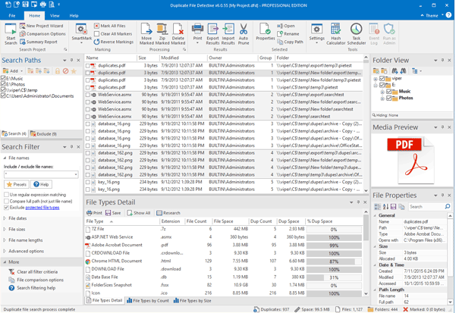
Task: Sort results by the Size column header
Action: click(148, 58)
